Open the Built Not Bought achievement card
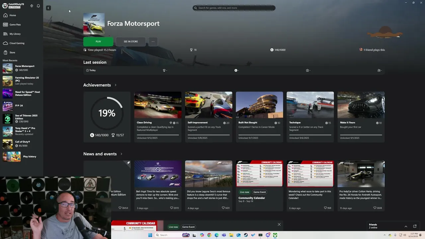Screen dimensions: 425x239 pyautogui.click(x=259, y=117)
